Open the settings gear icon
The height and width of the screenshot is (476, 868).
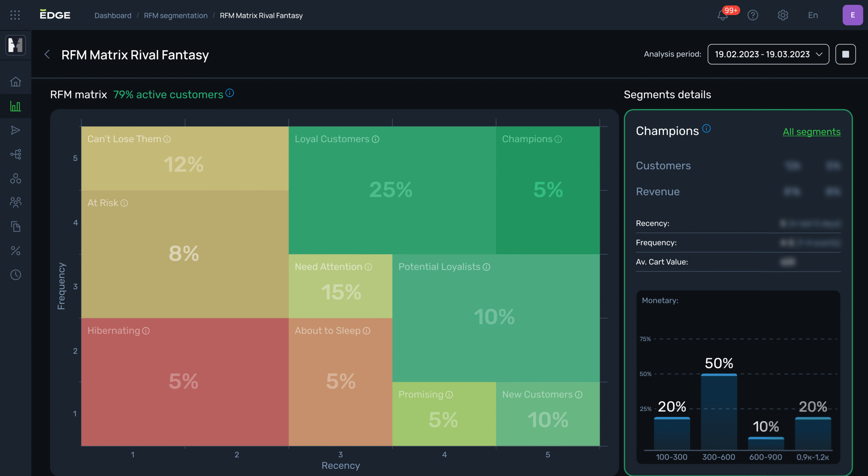pos(783,15)
